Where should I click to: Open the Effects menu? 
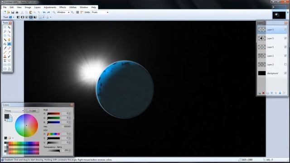[x=63, y=7]
